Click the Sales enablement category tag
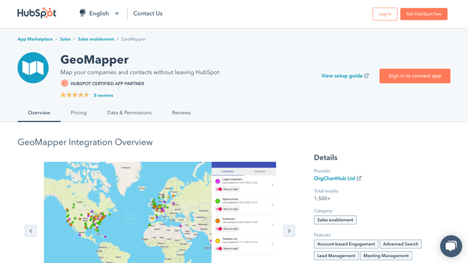468x263 pixels. pyautogui.click(x=335, y=220)
